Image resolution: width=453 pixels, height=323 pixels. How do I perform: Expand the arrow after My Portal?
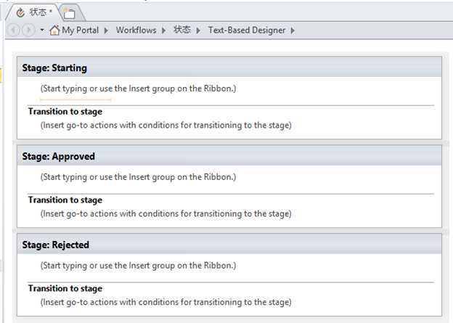106,30
